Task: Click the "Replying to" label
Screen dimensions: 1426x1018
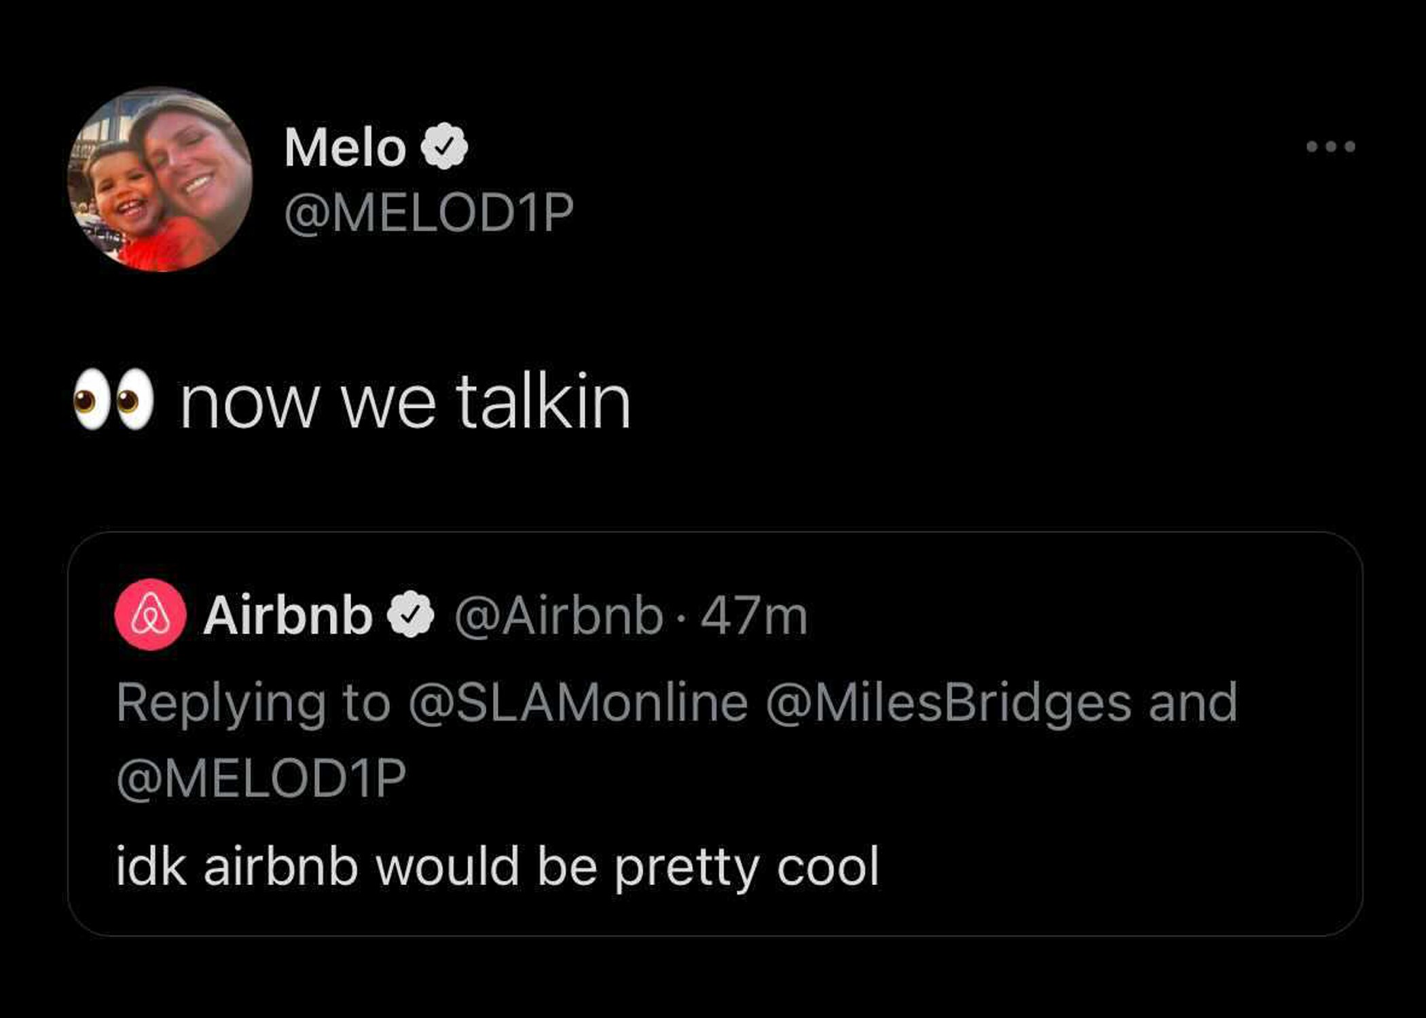Action: click(x=253, y=702)
